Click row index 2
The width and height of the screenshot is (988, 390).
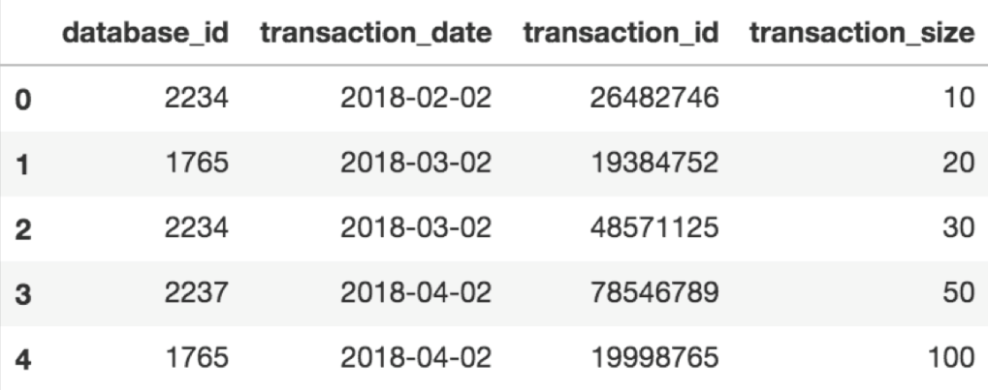click(x=22, y=229)
